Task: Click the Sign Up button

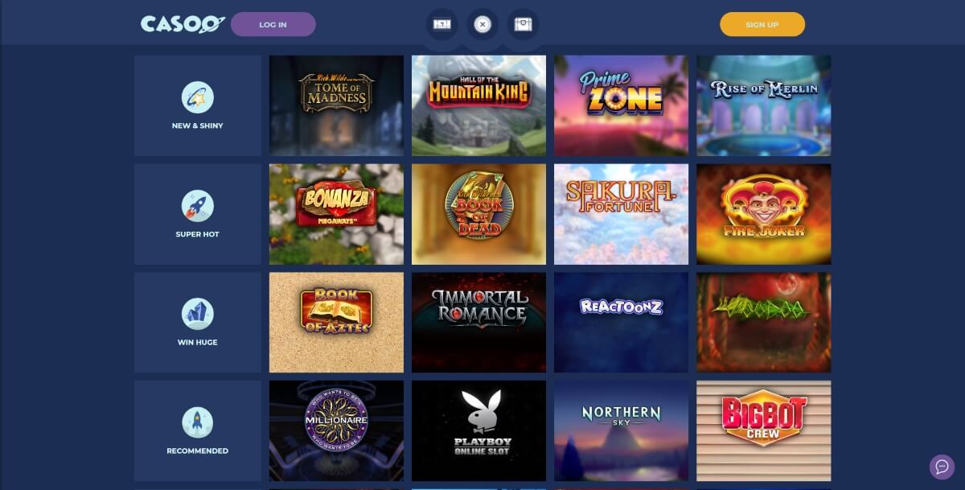Action: 762,24
